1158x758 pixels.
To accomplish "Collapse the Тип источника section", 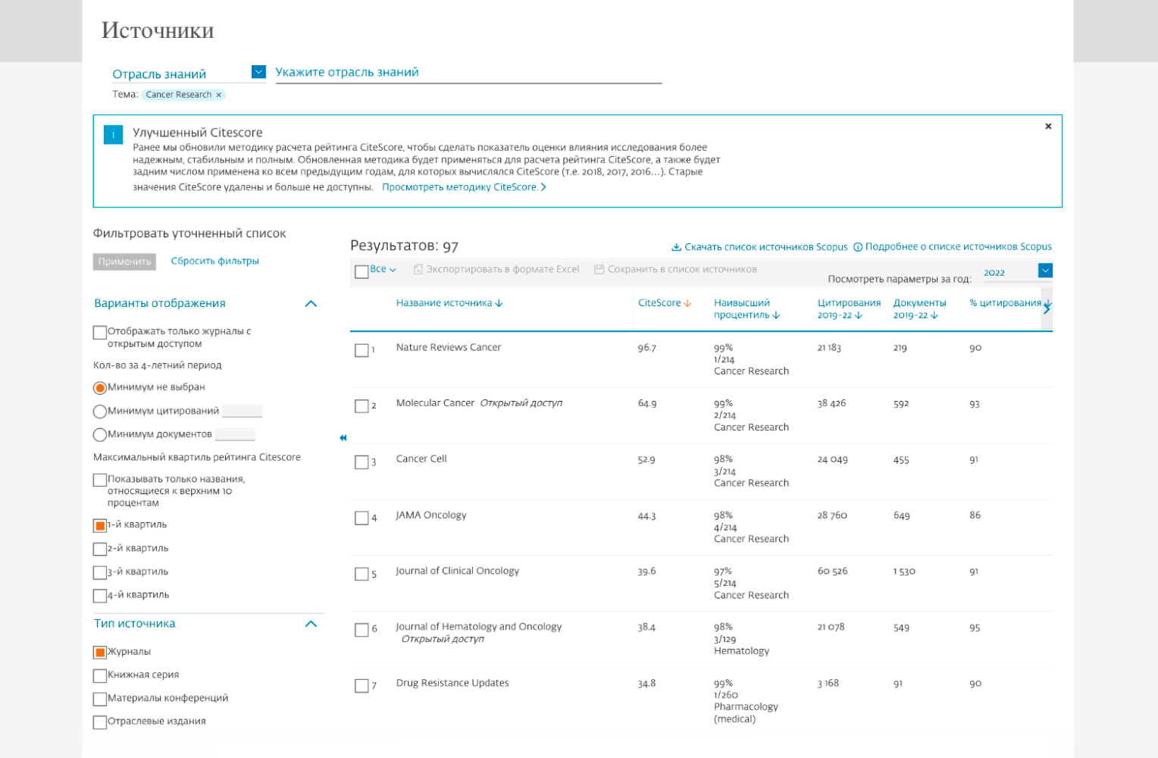I will tap(311, 625).
